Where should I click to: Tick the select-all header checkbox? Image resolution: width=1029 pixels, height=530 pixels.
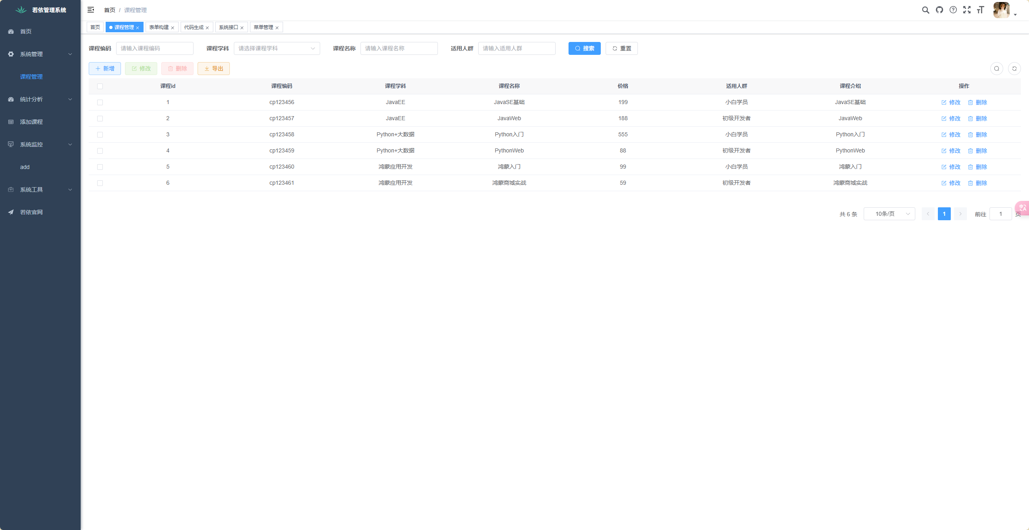tap(100, 86)
